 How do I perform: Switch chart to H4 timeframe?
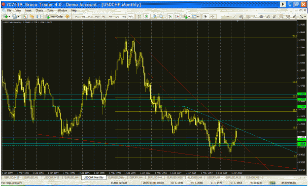110,17
